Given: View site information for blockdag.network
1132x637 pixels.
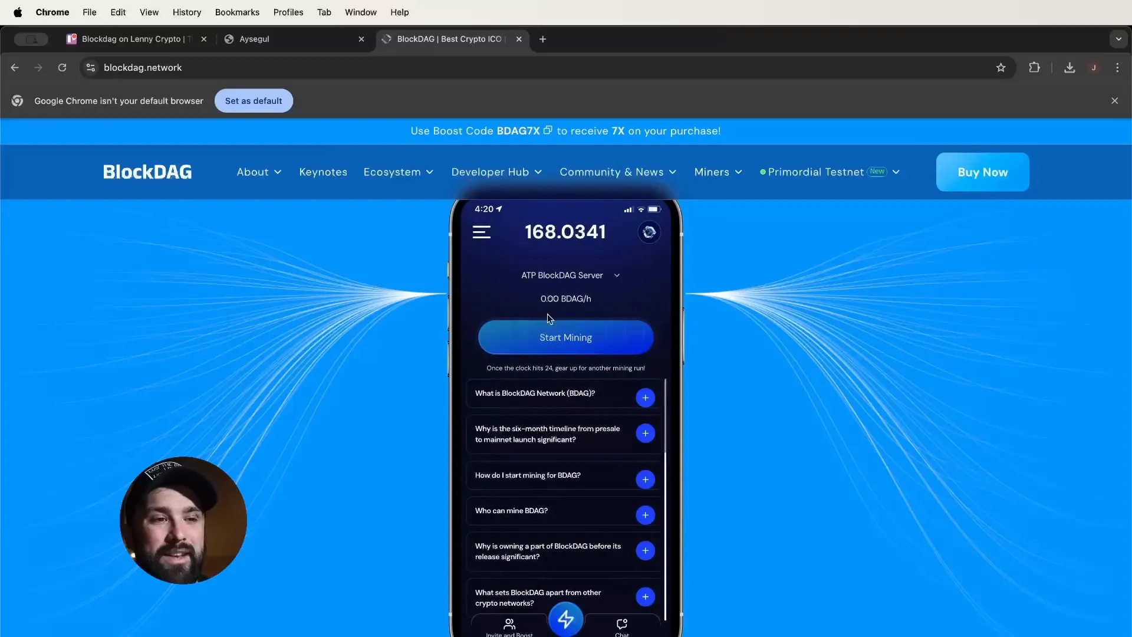Looking at the screenshot, I should coord(91,68).
